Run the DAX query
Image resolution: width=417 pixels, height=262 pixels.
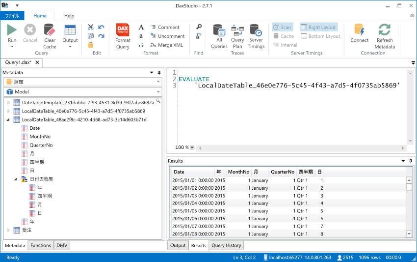coord(12,33)
